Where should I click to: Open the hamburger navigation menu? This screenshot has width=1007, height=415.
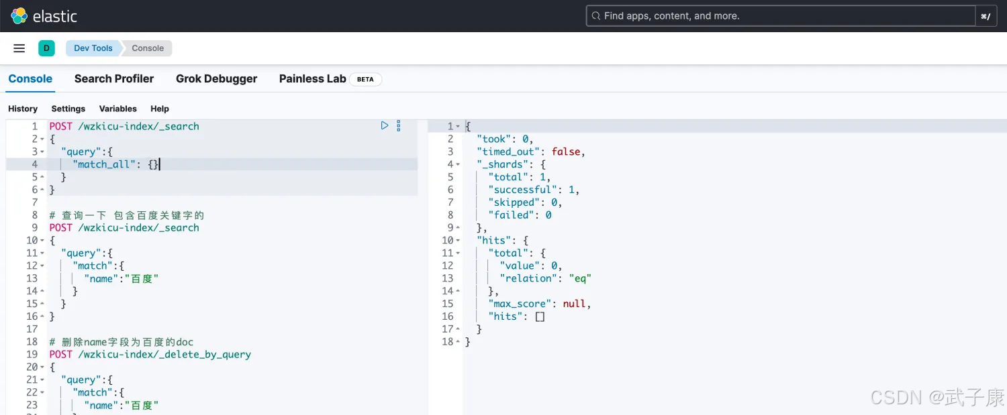[19, 48]
